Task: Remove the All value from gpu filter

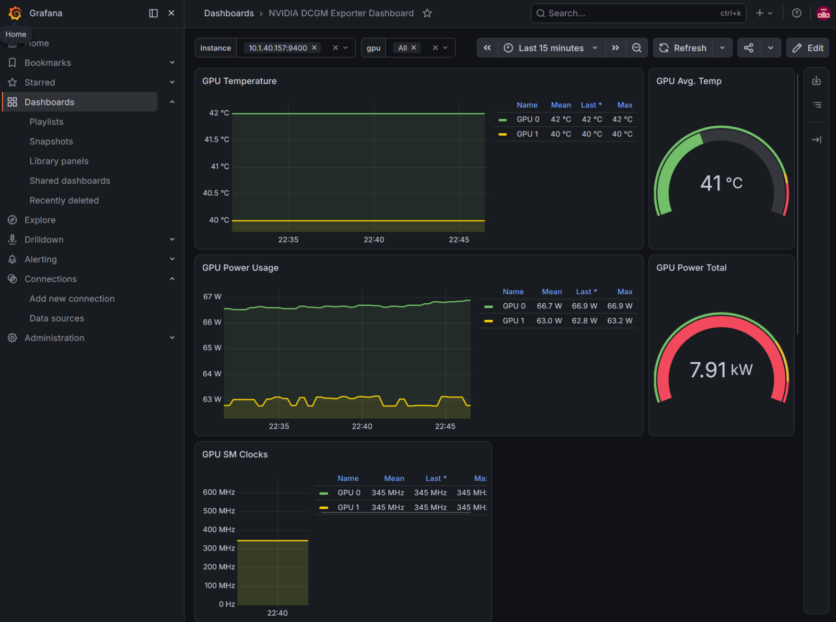Action: pyautogui.click(x=414, y=48)
